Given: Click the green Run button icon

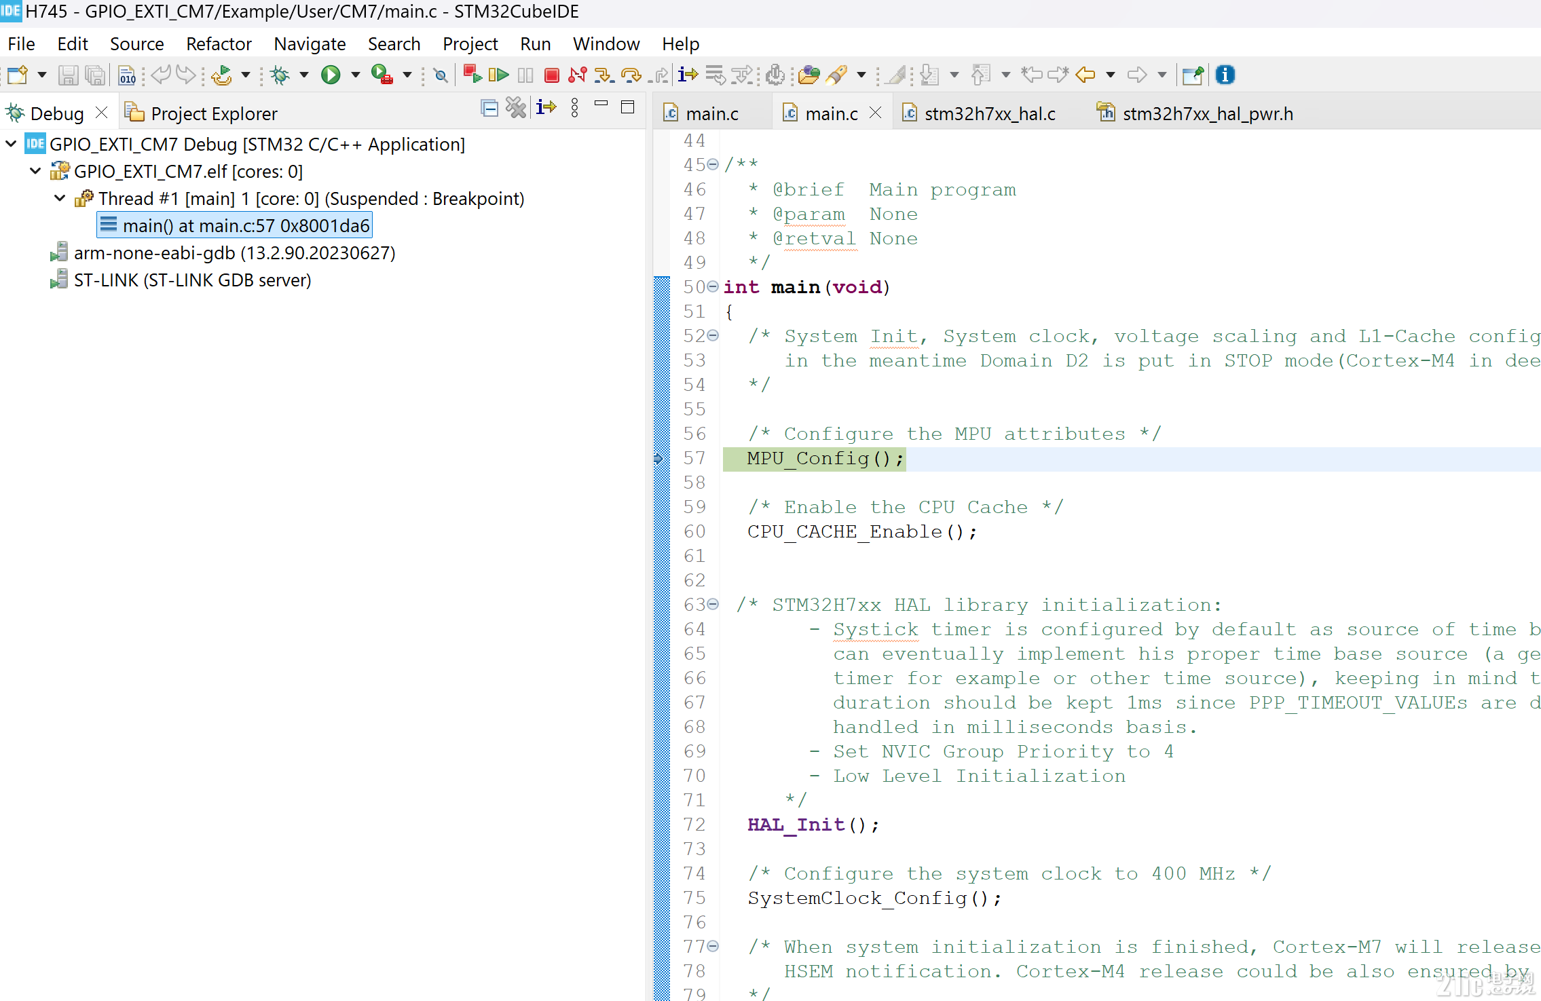Looking at the screenshot, I should 331,75.
